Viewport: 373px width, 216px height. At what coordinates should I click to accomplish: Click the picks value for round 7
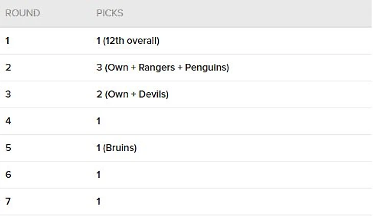[99, 202]
